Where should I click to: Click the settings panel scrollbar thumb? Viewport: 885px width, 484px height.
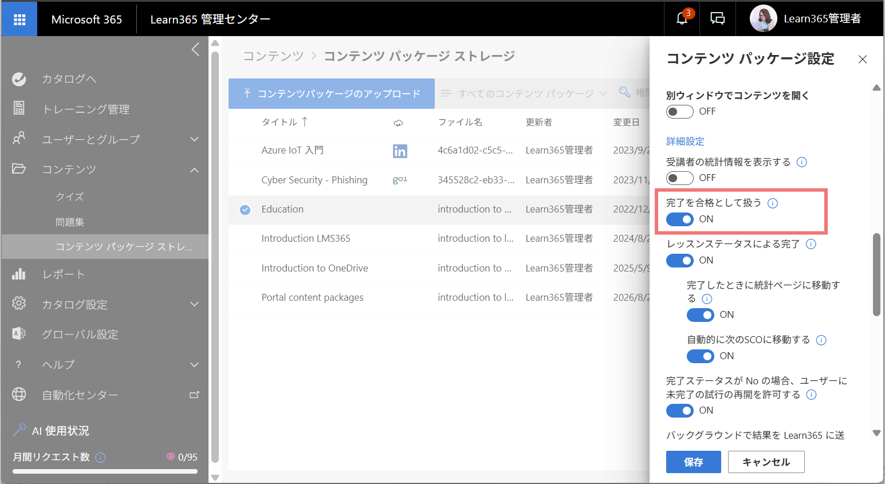876,274
